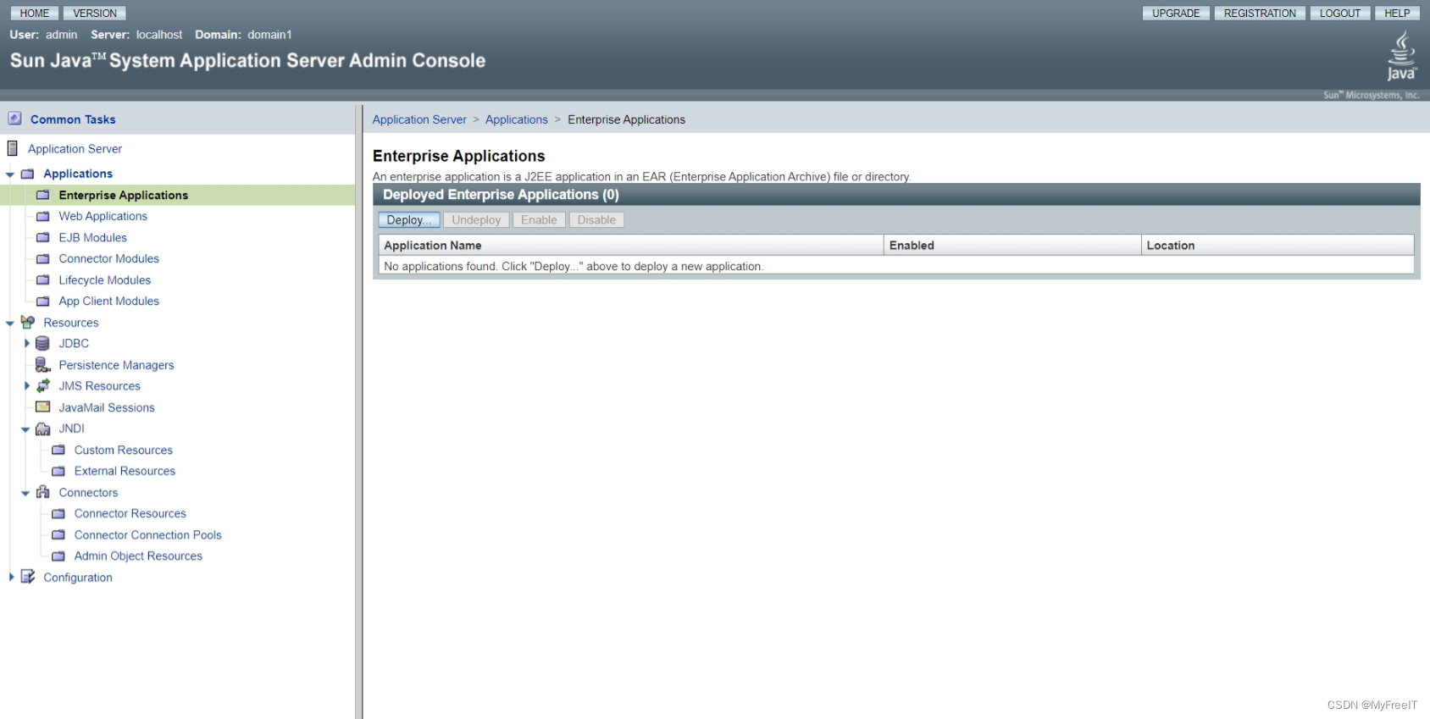Click the JDBC database icon

point(42,343)
